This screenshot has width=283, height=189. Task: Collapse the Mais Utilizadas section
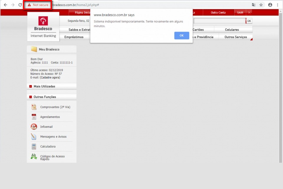click(x=30, y=87)
